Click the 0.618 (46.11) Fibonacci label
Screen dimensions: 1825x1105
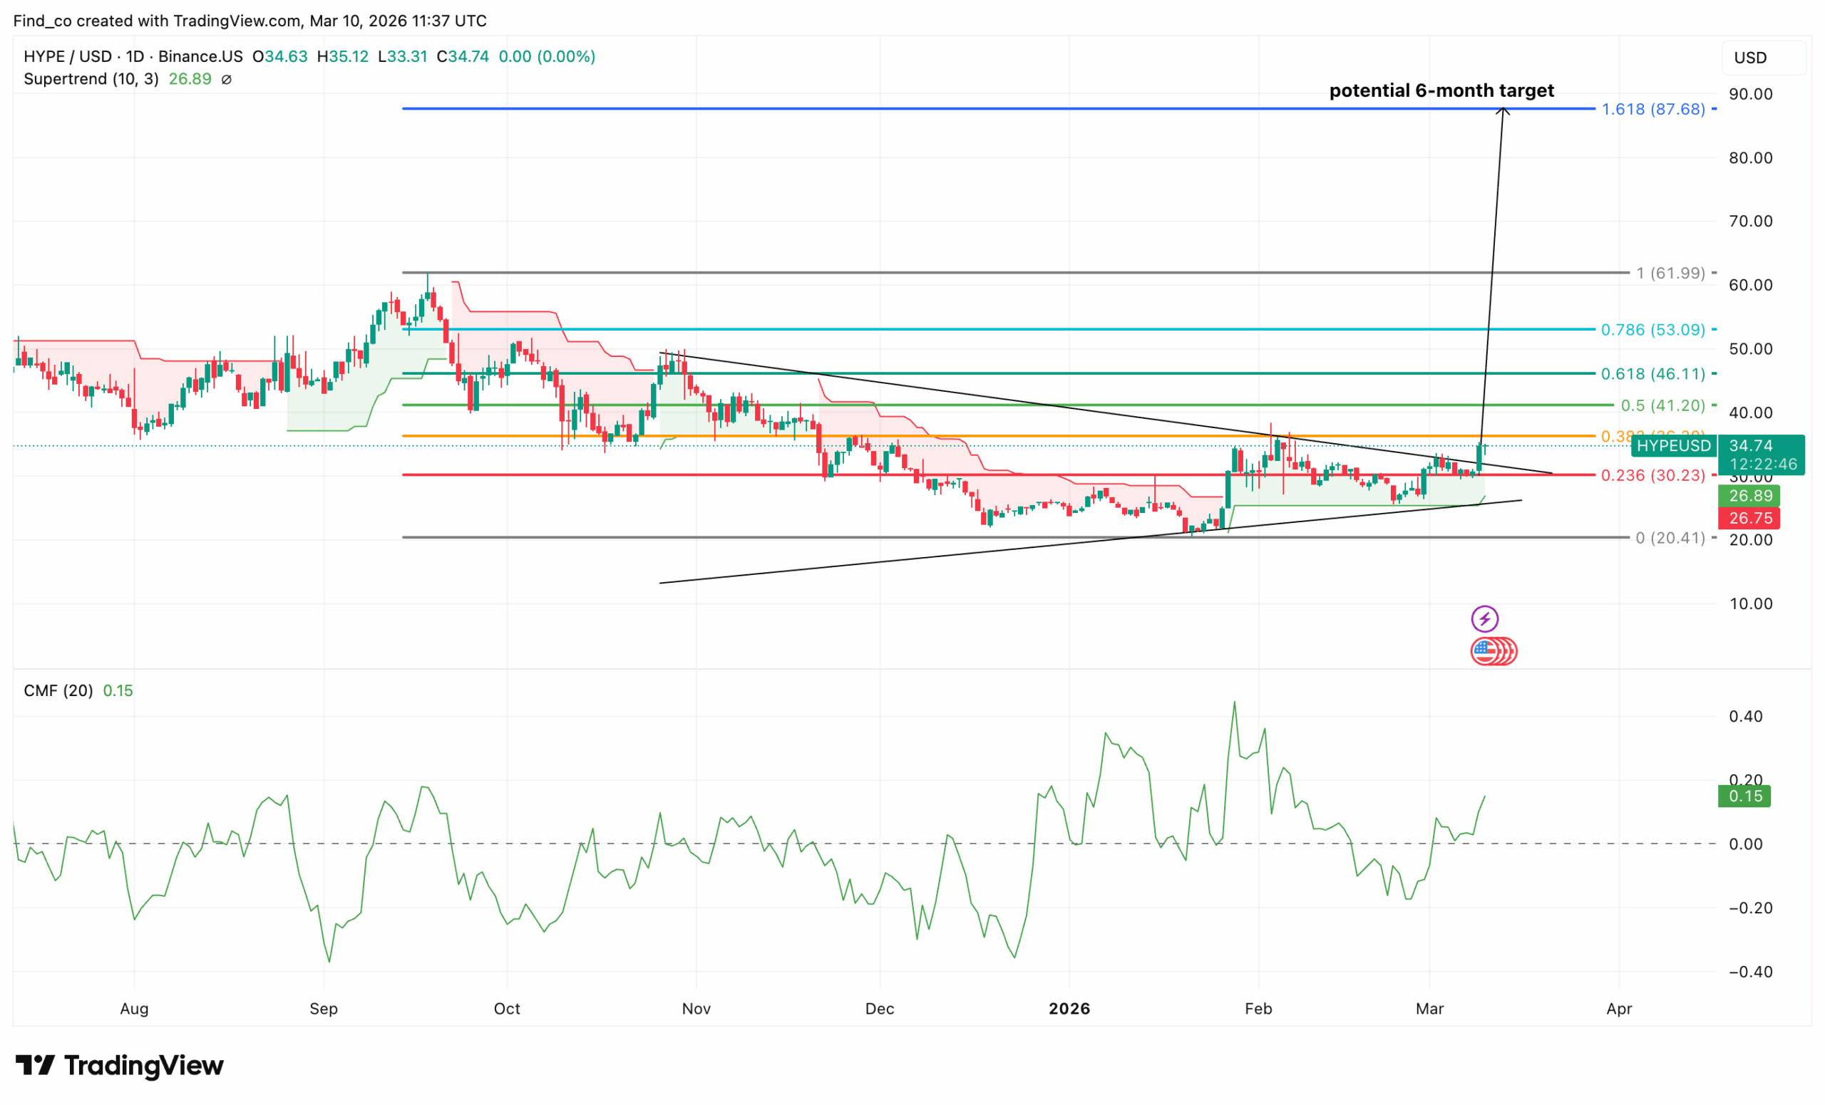tap(1653, 375)
